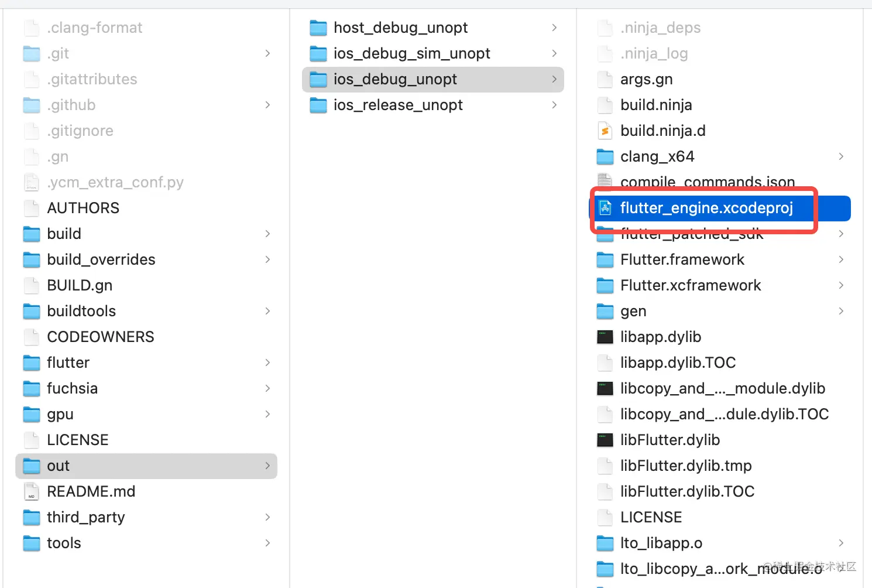Click the flutter_engine.xcodeproj file icon
The image size is (872, 588).
tap(605, 208)
